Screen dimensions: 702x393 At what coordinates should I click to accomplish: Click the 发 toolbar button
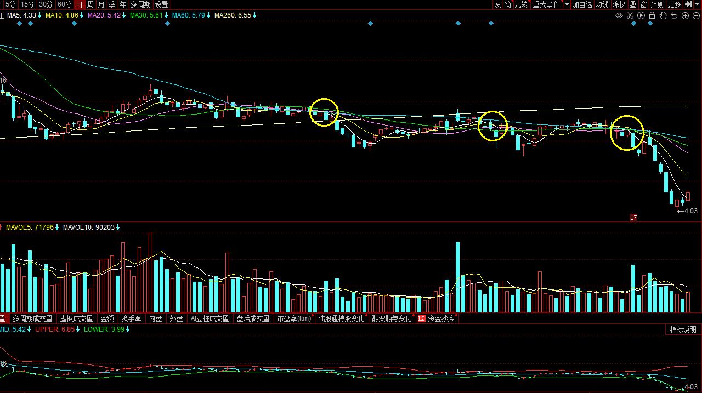click(497, 4)
